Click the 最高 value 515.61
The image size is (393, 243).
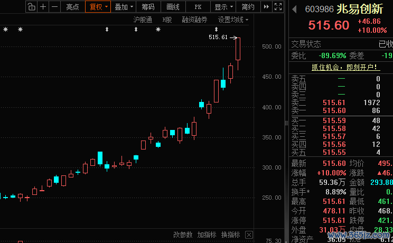[334, 201]
